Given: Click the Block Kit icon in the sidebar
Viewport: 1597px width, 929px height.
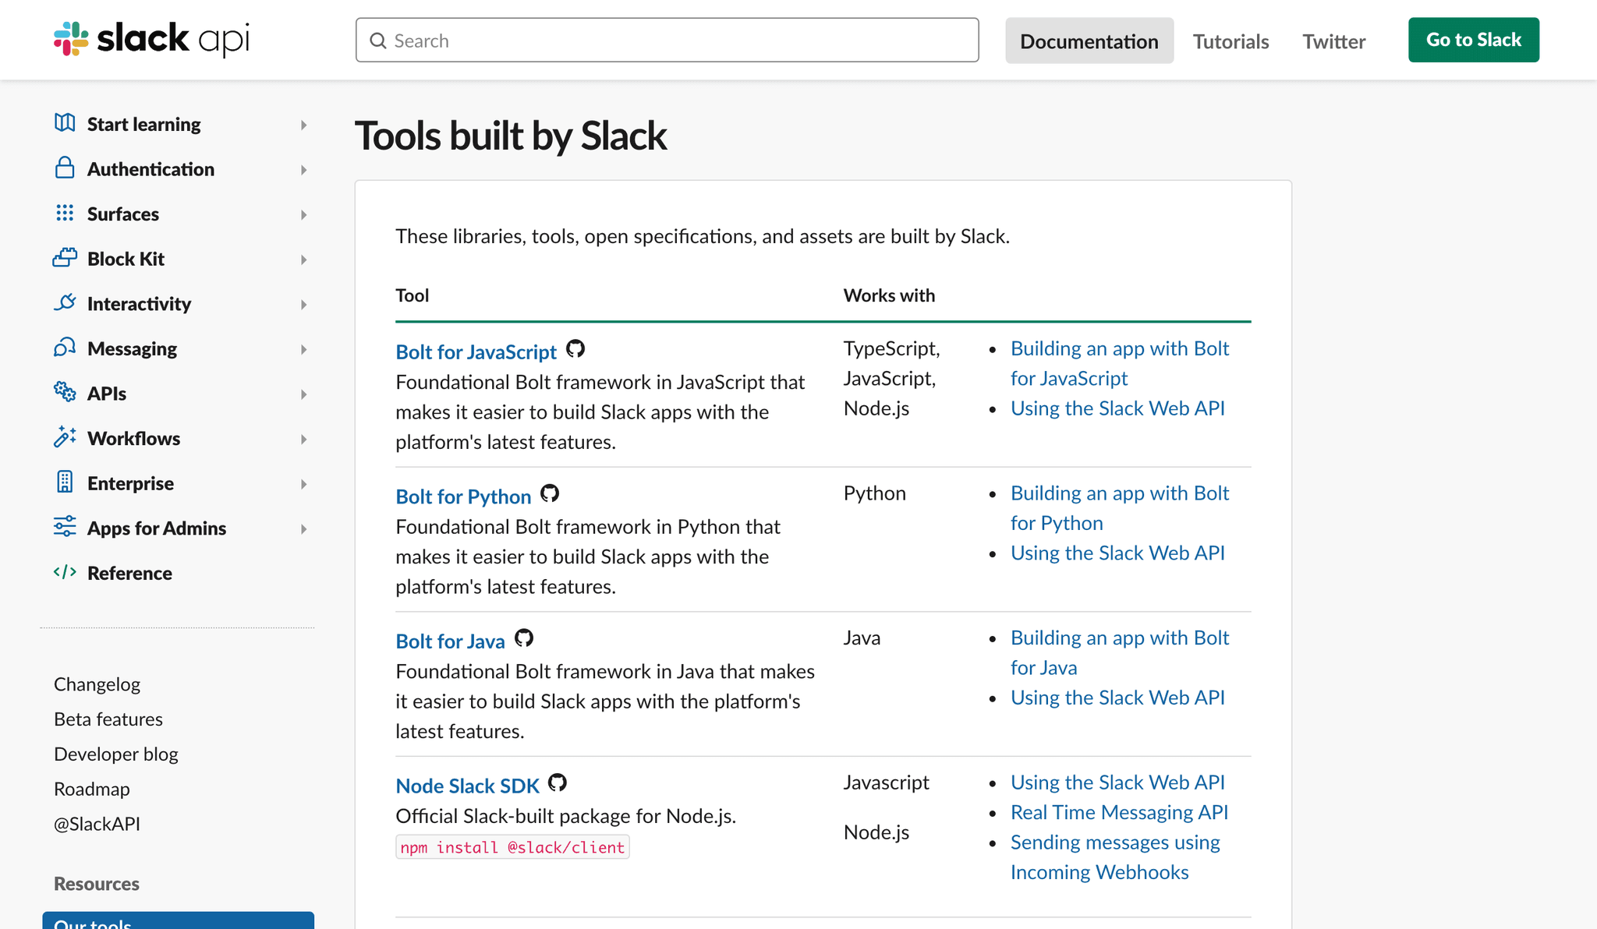Looking at the screenshot, I should pyautogui.click(x=66, y=258).
